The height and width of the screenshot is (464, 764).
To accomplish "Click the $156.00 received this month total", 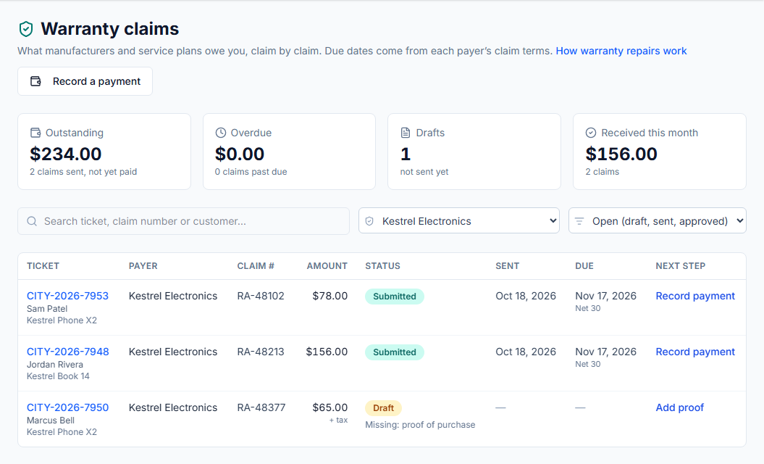I will point(621,154).
